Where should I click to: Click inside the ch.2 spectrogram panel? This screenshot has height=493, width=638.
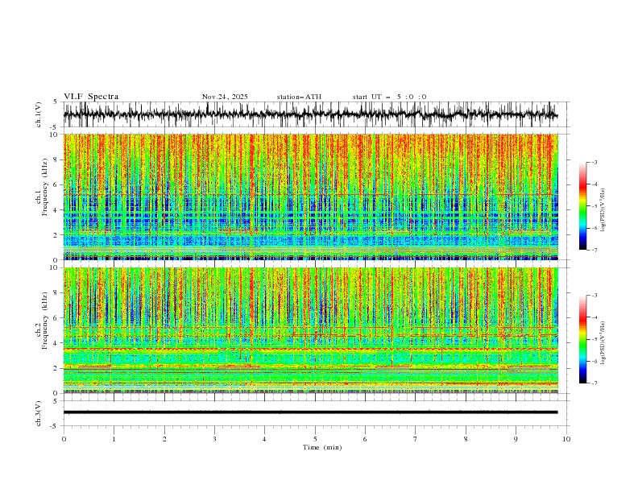click(x=310, y=330)
